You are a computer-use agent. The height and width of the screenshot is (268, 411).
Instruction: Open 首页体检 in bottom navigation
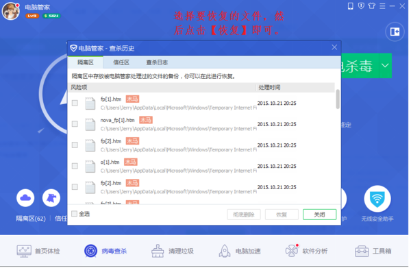click(x=38, y=251)
